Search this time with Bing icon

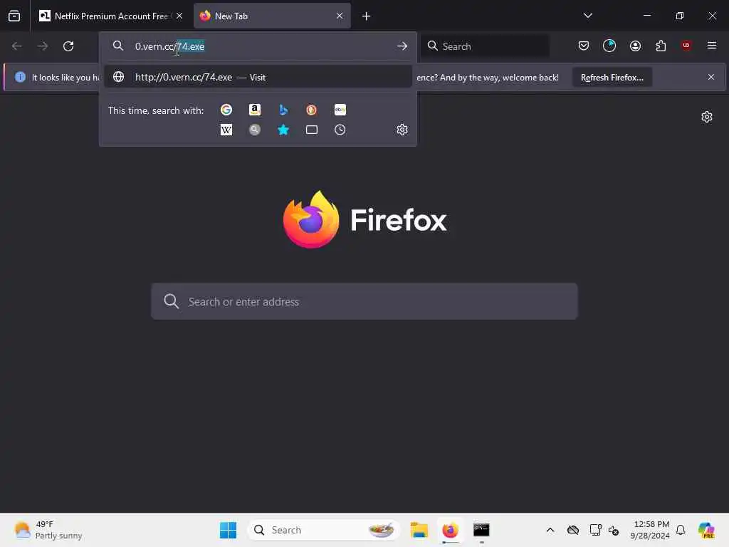[283, 110]
